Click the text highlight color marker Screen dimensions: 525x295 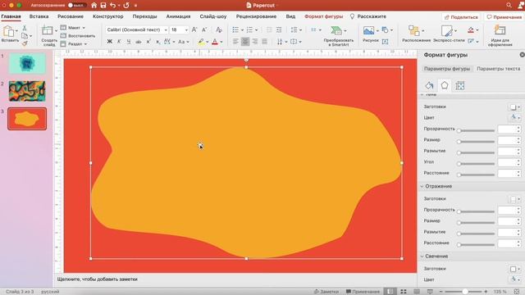tap(201, 42)
